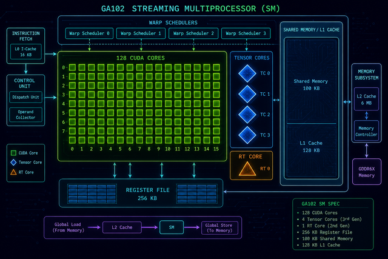
Task: Pick the TC 2 tensor core diamond
Action: 247,115
